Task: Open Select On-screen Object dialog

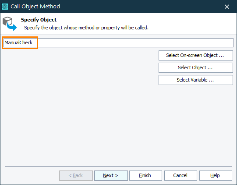Action: [196, 55]
